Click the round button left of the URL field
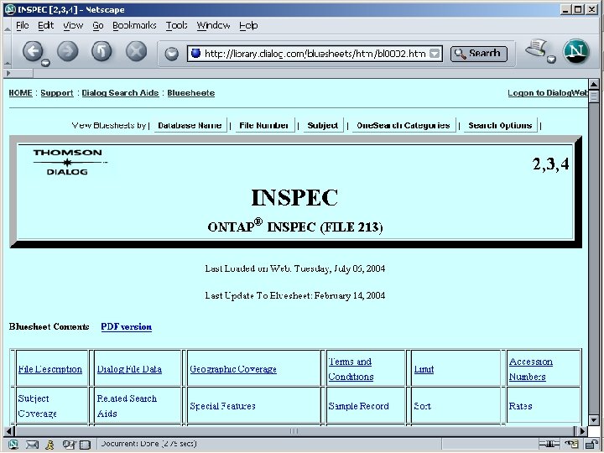 pyautogui.click(x=171, y=54)
